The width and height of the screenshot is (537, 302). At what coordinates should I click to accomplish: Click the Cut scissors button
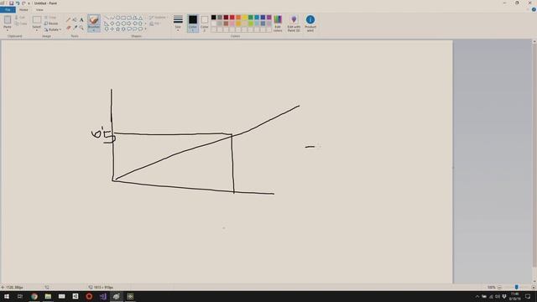tap(20, 18)
